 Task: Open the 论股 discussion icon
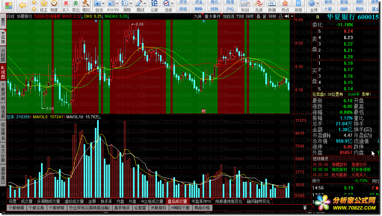154,6
